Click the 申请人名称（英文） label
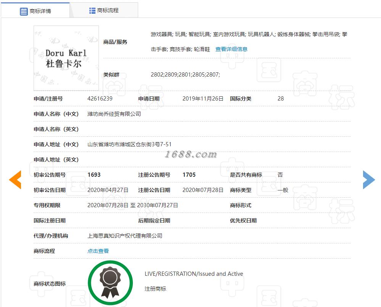The height and width of the screenshot is (307, 381). point(56,129)
